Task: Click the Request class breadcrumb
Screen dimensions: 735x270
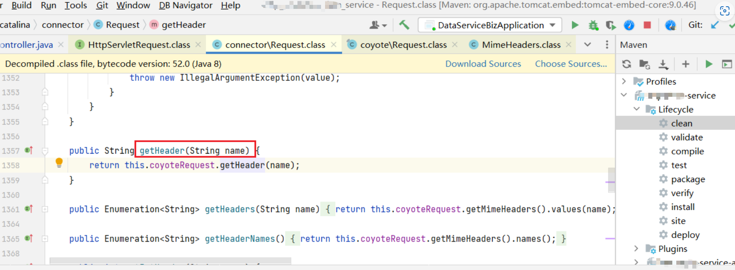Action: pos(117,25)
